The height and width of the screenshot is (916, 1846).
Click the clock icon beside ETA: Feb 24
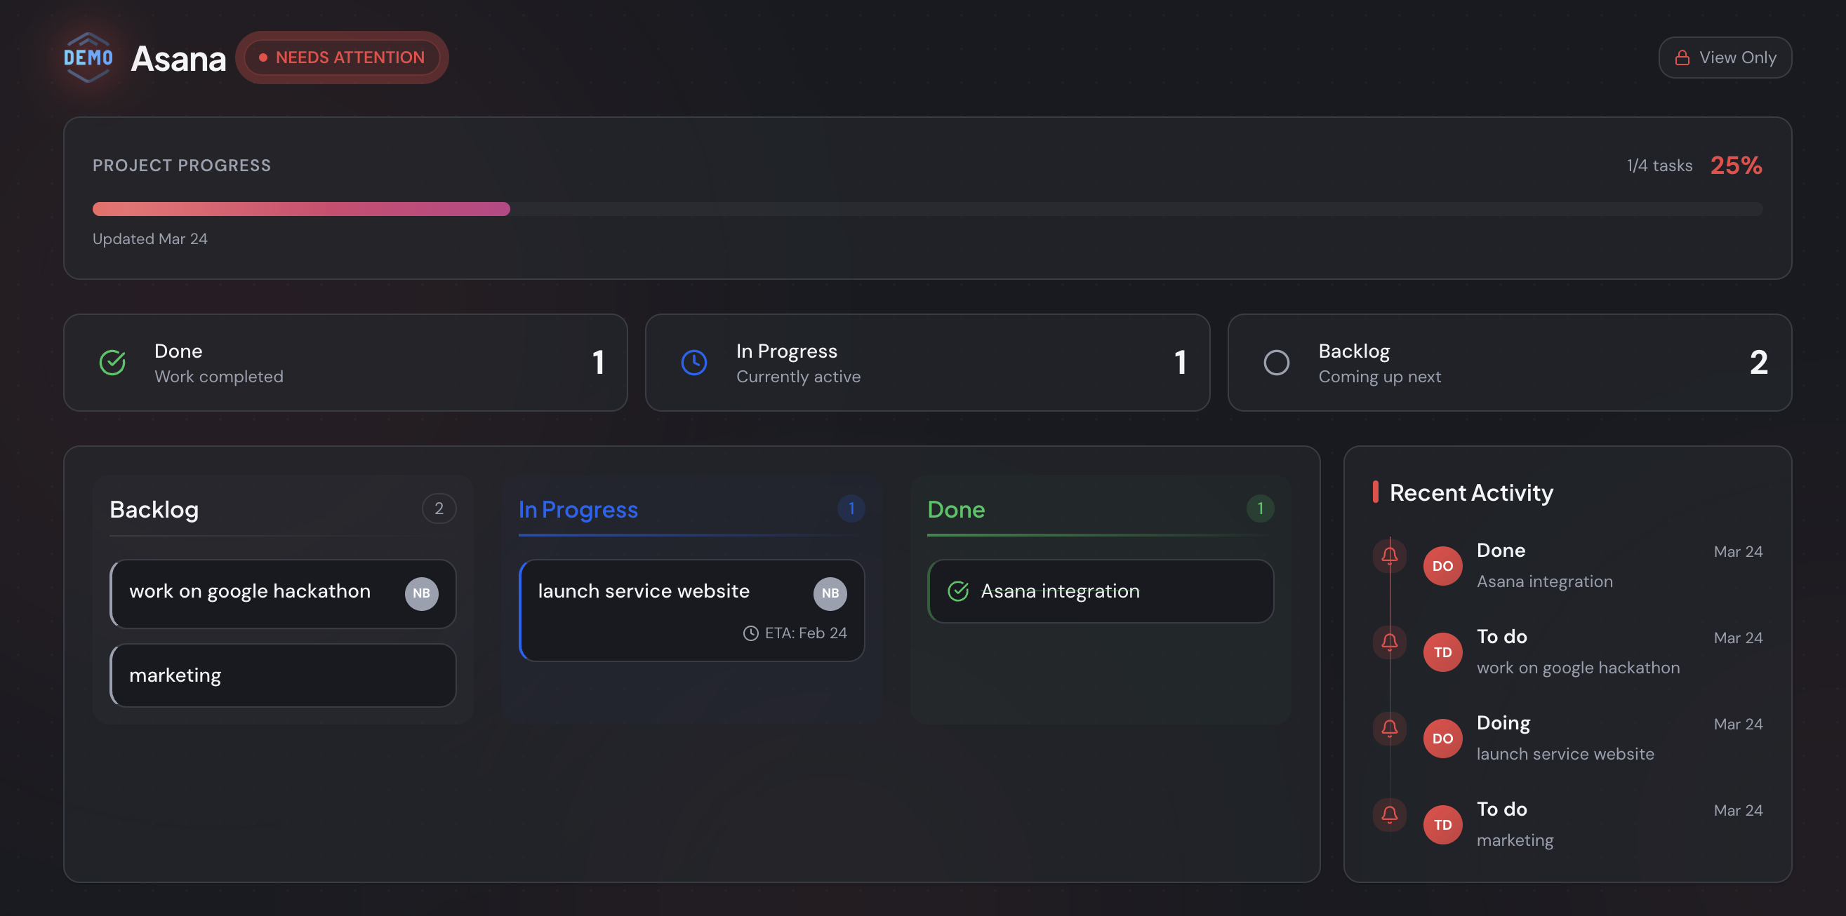point(750,633)
